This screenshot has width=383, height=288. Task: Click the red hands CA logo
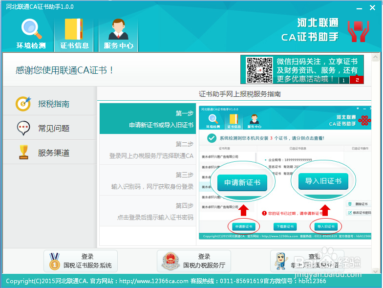coord(359,31)
